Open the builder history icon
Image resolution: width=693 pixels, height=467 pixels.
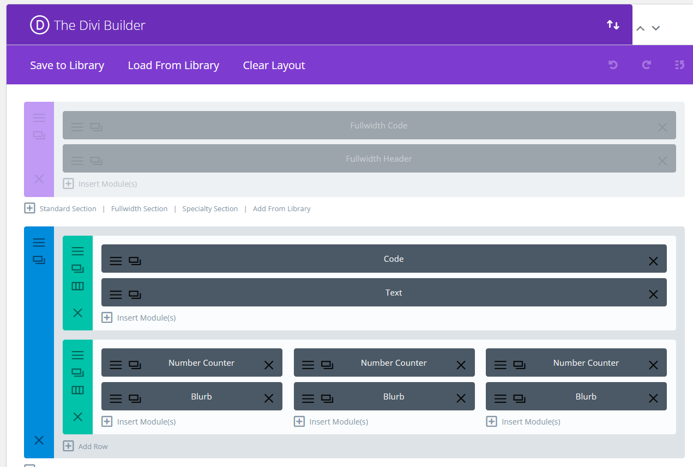click(679, 65)
